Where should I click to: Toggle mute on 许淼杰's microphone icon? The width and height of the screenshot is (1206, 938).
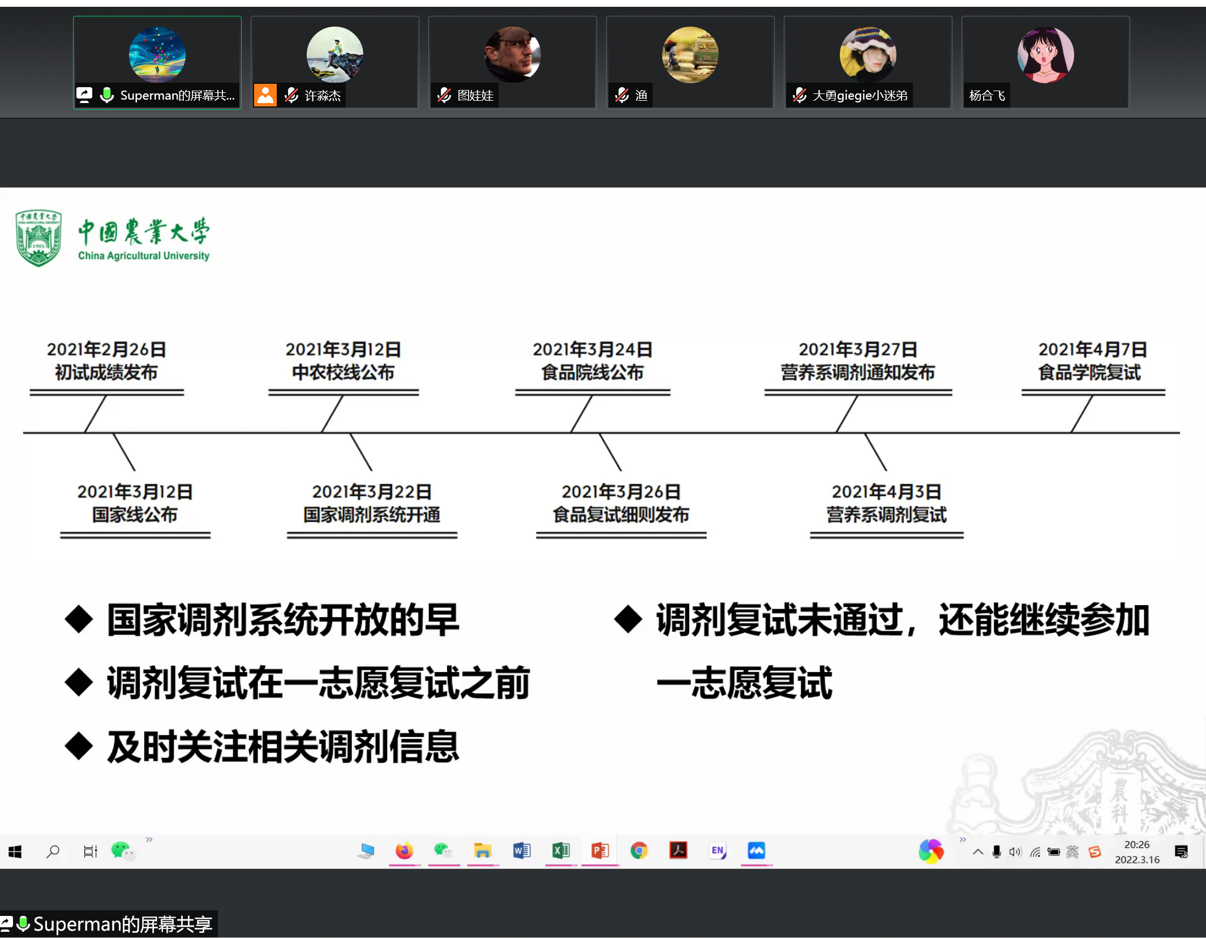click(290, 95)
